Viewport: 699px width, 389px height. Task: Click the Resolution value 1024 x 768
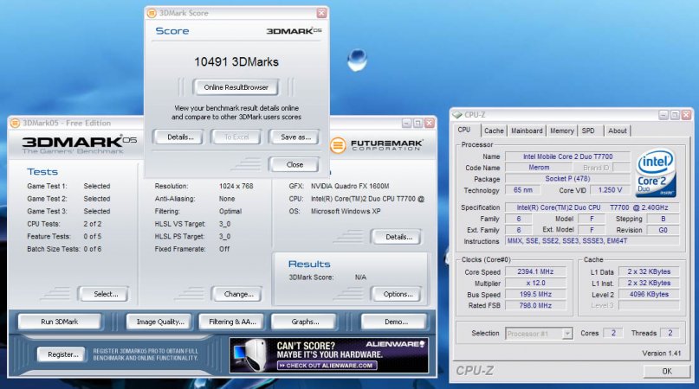point(236,186)
